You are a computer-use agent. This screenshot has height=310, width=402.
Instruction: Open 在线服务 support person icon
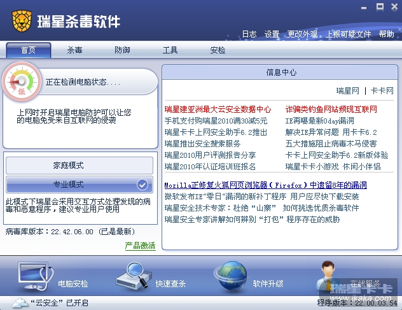[328, 276]
